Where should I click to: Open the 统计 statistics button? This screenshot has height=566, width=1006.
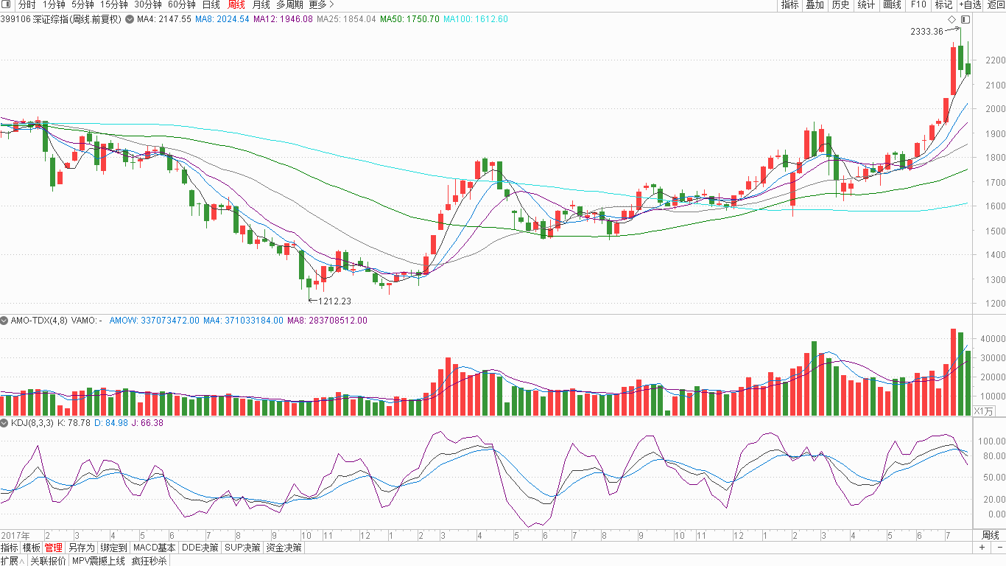point(866,4)
